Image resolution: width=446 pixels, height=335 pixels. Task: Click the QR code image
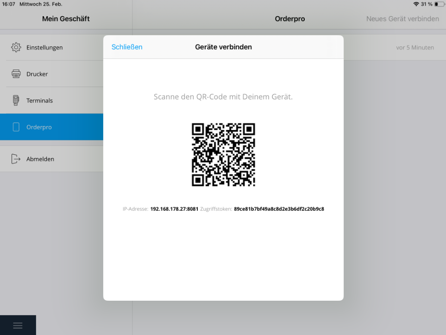pyautogui.click(x=223, y=155)
